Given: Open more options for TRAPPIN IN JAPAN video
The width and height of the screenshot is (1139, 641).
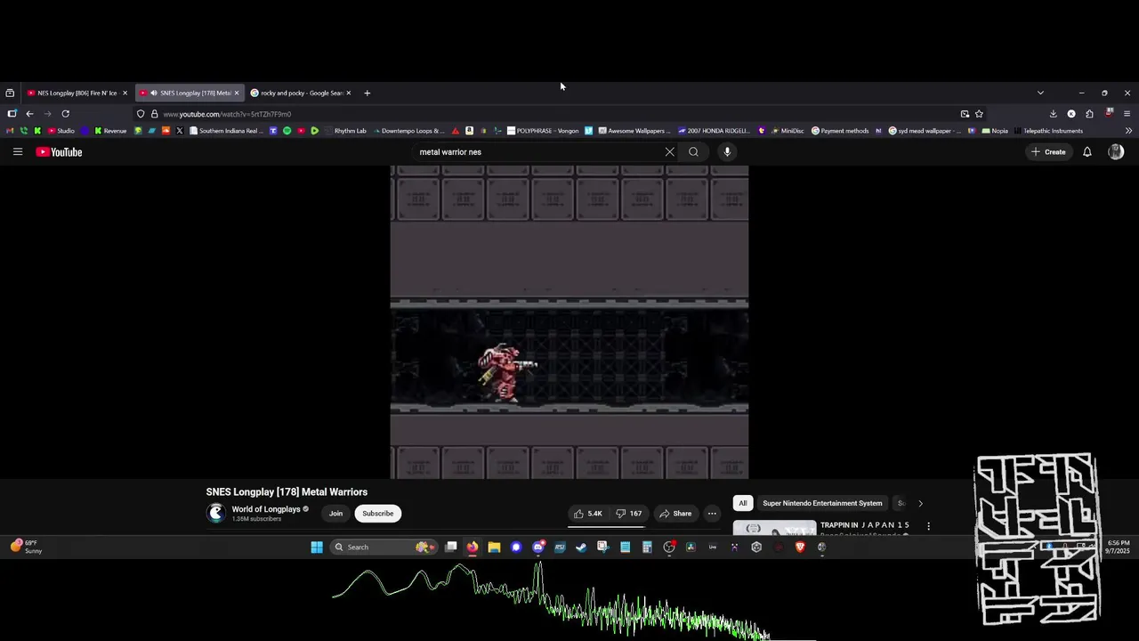Looking at the screenshot, I should pyautogui.click(x=928, y=526).
